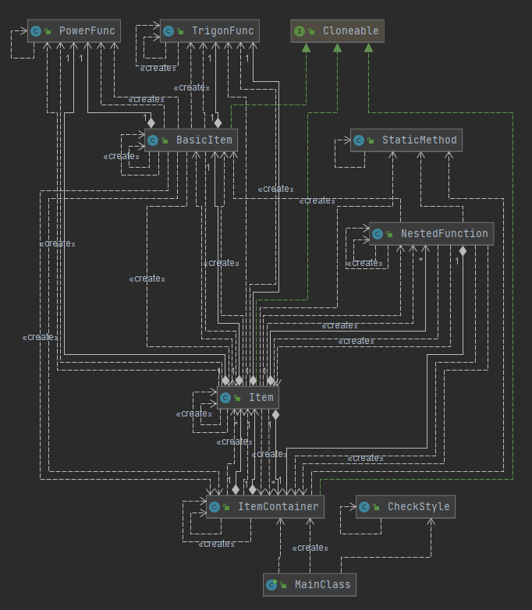Select the PowerFunc class label
The width and height of the screenshot is (532, 610).
[x=87, y=30]
